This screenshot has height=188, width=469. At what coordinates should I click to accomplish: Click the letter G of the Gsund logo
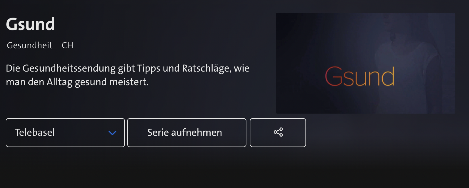334,76
